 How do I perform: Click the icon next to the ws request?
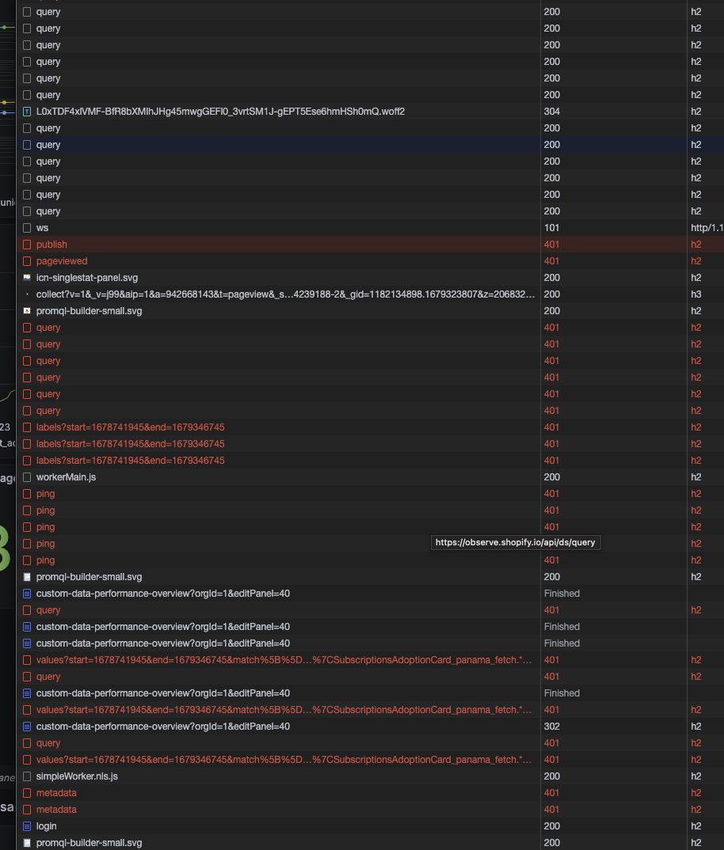(x=26, y=227)
